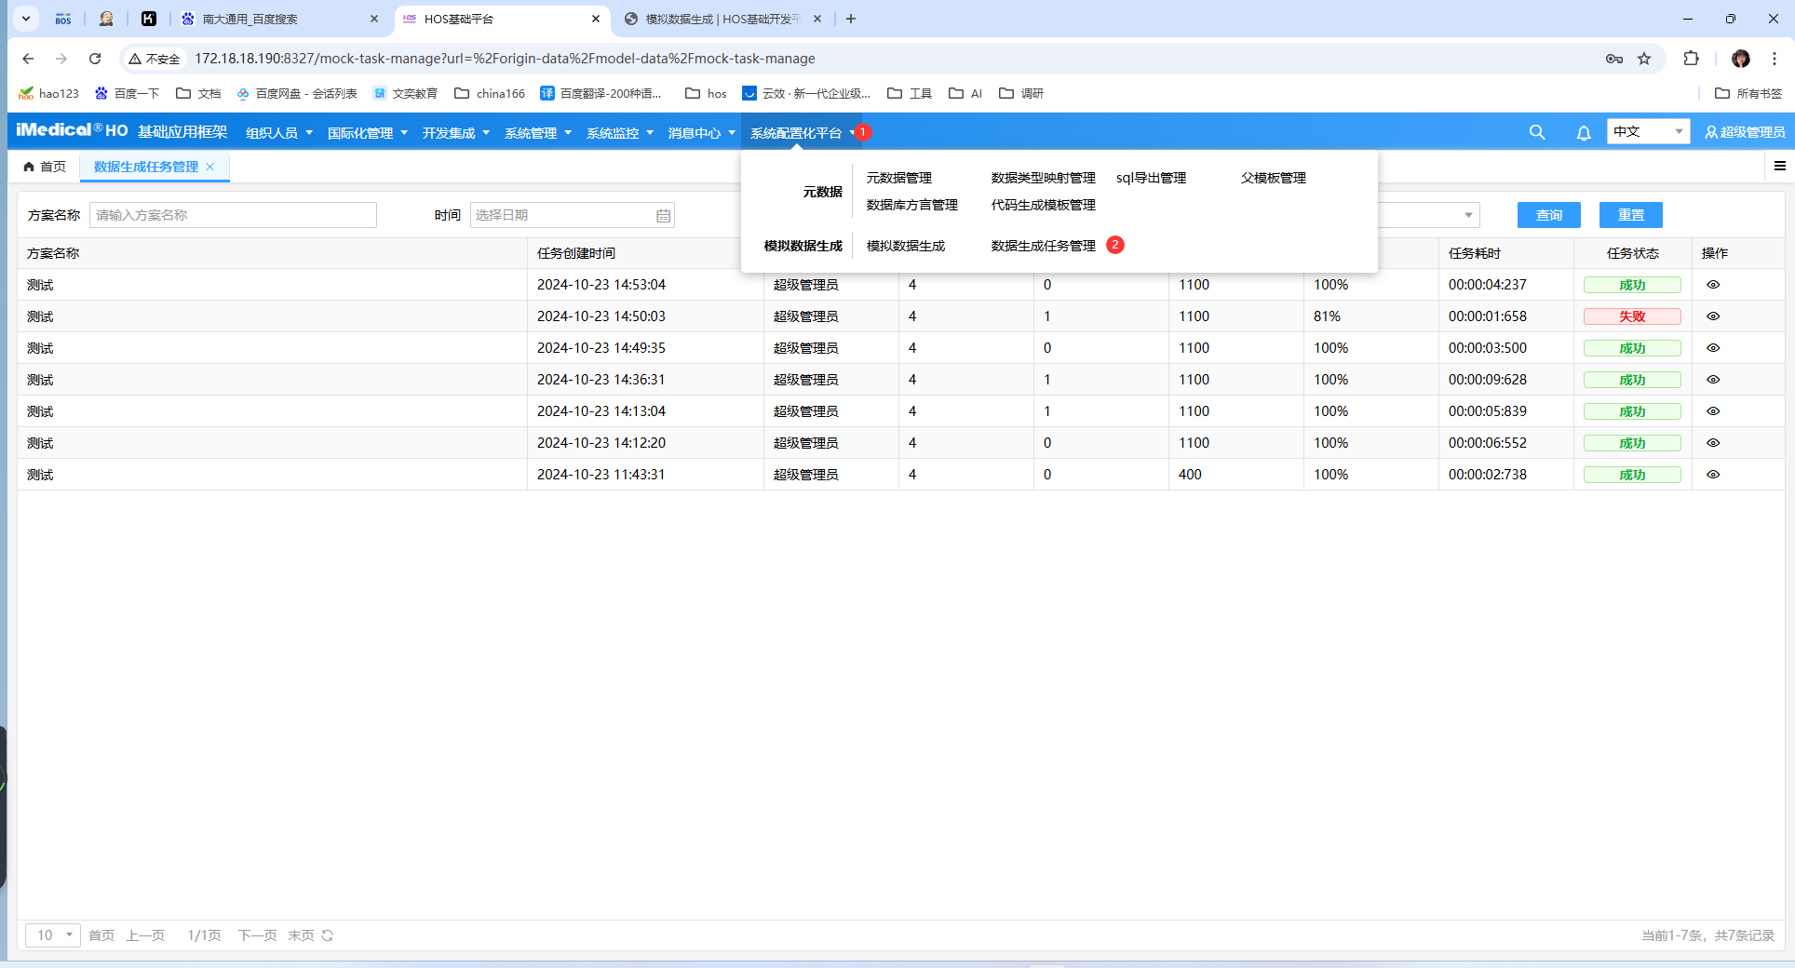Viewport: 1795px width, 968px height.
Task: Expand the page size dropdown showing 10
Action: [53, 935]
